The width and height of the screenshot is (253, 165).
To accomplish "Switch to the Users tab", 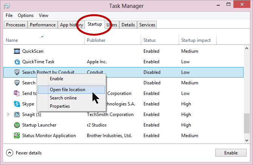I will (112, 25).
